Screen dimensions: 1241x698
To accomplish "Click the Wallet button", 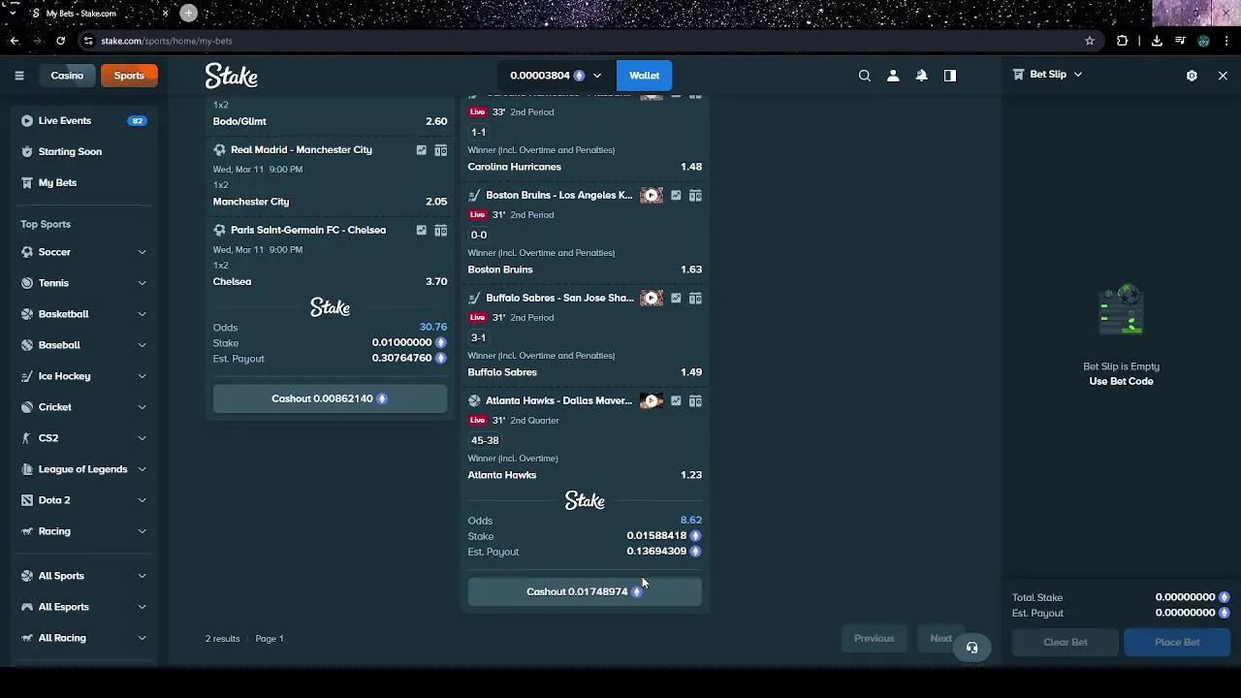I will [644, 76].
